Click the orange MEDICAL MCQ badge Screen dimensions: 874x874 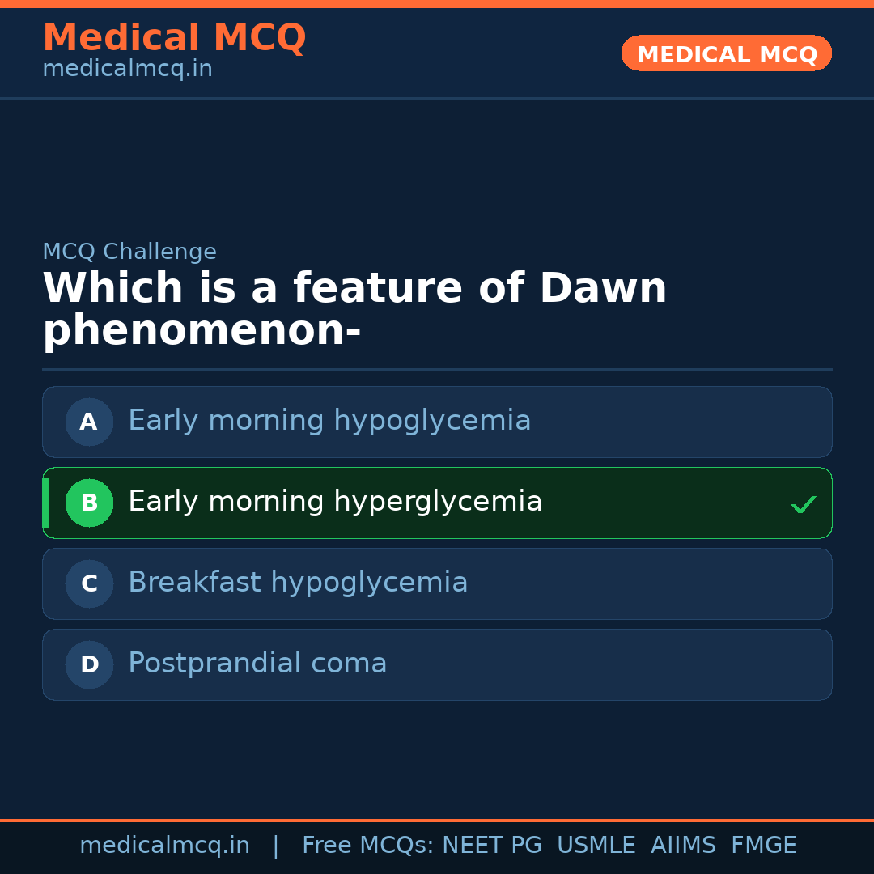[x=726, y=53]
